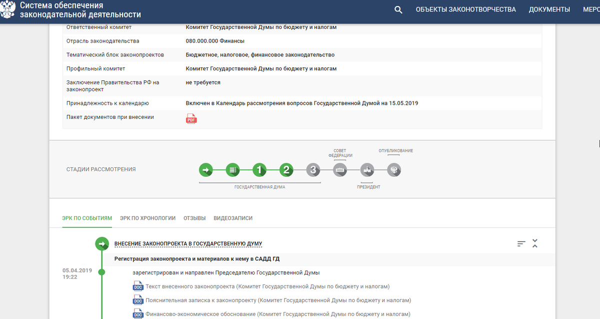Image resolution: width=600 pixels, height=319 pixels.
Task: Click не требуется value
Action: 203,82
